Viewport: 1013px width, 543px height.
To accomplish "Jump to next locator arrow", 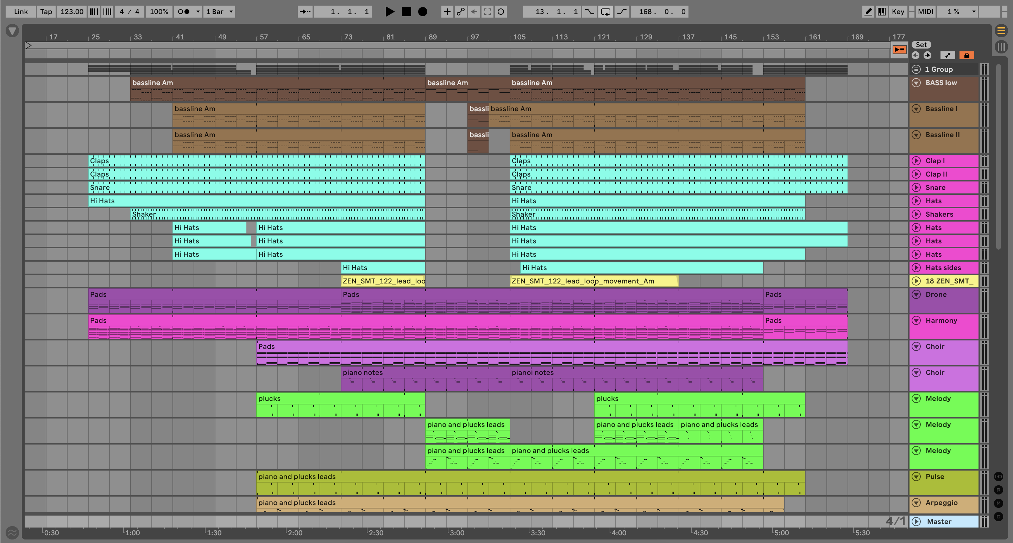I will point(927,55).
